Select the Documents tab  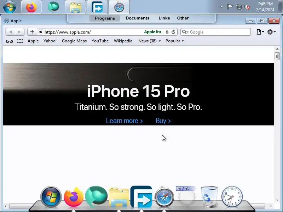(138, 18)
